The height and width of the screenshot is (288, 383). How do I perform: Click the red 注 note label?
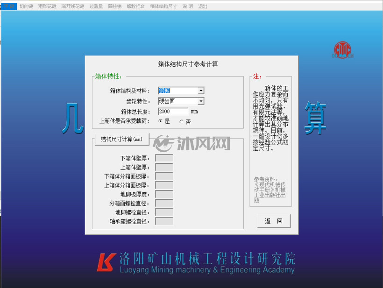257,77
